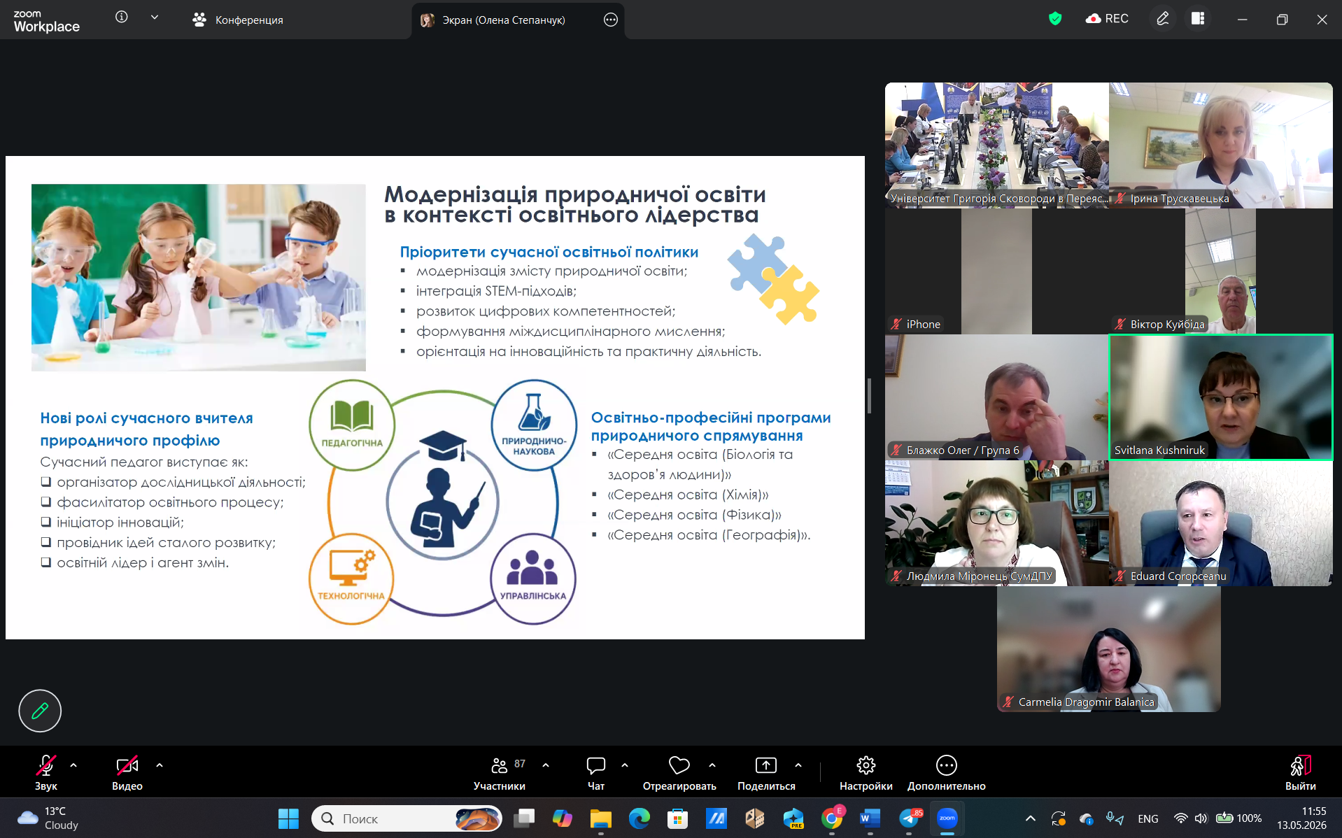Open Wi-Fi network tray icon
Image resolution: width=1342 pixels, height=838 pixels.
click(1181, 818)
